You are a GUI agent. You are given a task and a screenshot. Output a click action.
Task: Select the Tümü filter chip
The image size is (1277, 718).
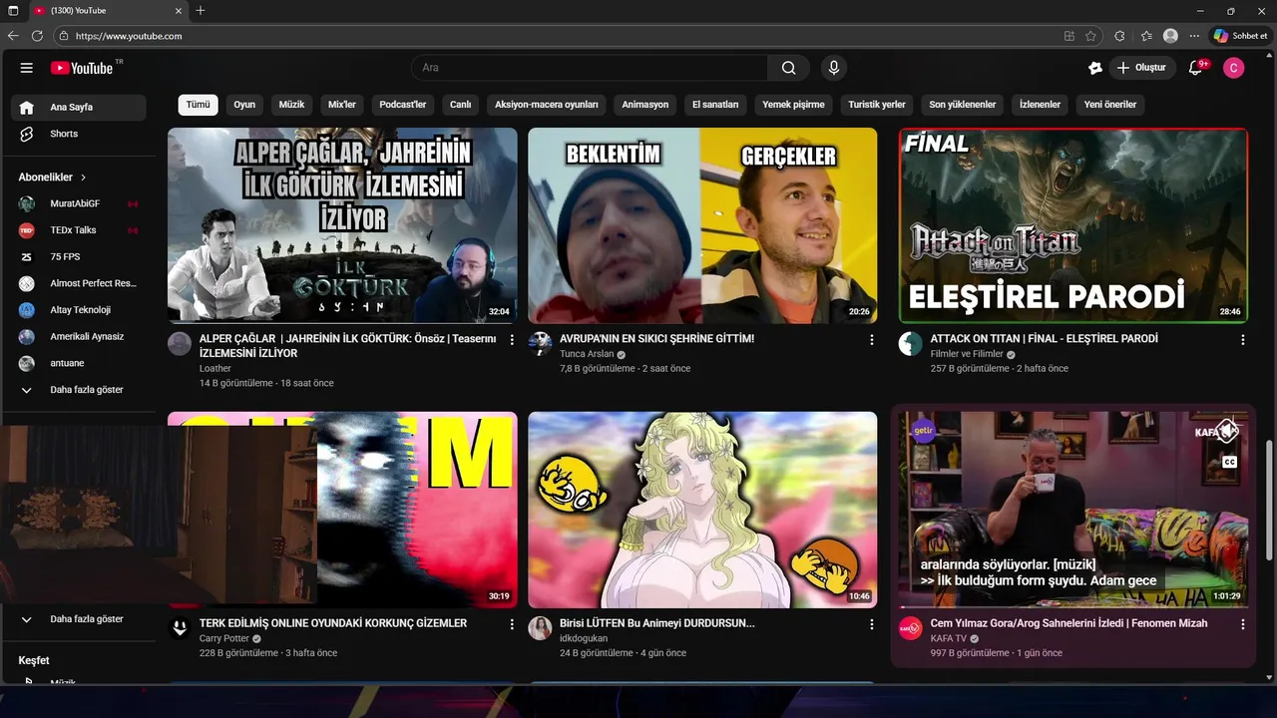199,105
